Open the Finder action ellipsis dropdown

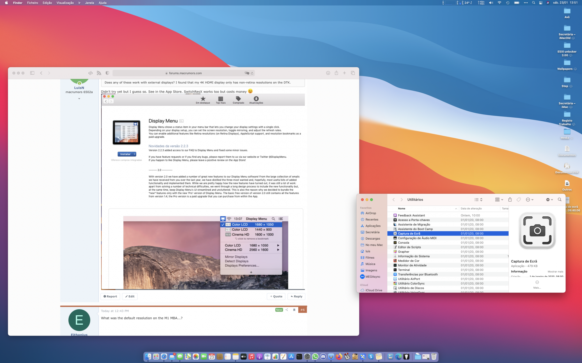tap(530, 200)
